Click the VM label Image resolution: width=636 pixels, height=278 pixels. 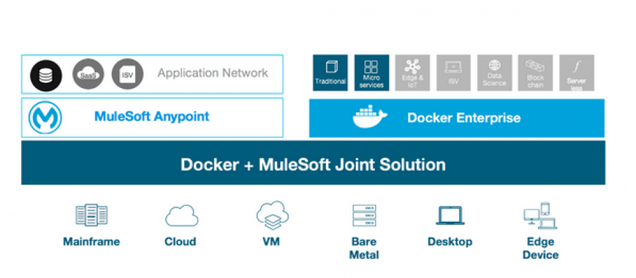point(272,242)
